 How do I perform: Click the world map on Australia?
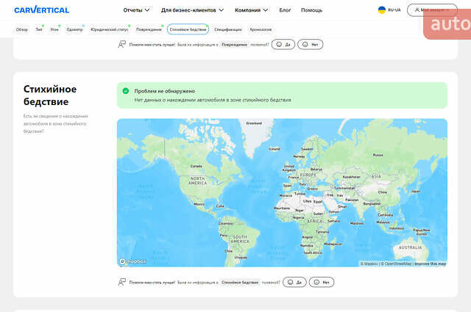[x=411, y=247]
